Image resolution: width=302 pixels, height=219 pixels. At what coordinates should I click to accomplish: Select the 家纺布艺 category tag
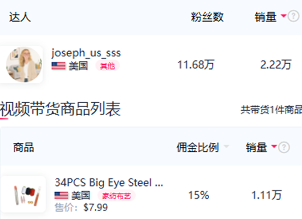(117, 196)
